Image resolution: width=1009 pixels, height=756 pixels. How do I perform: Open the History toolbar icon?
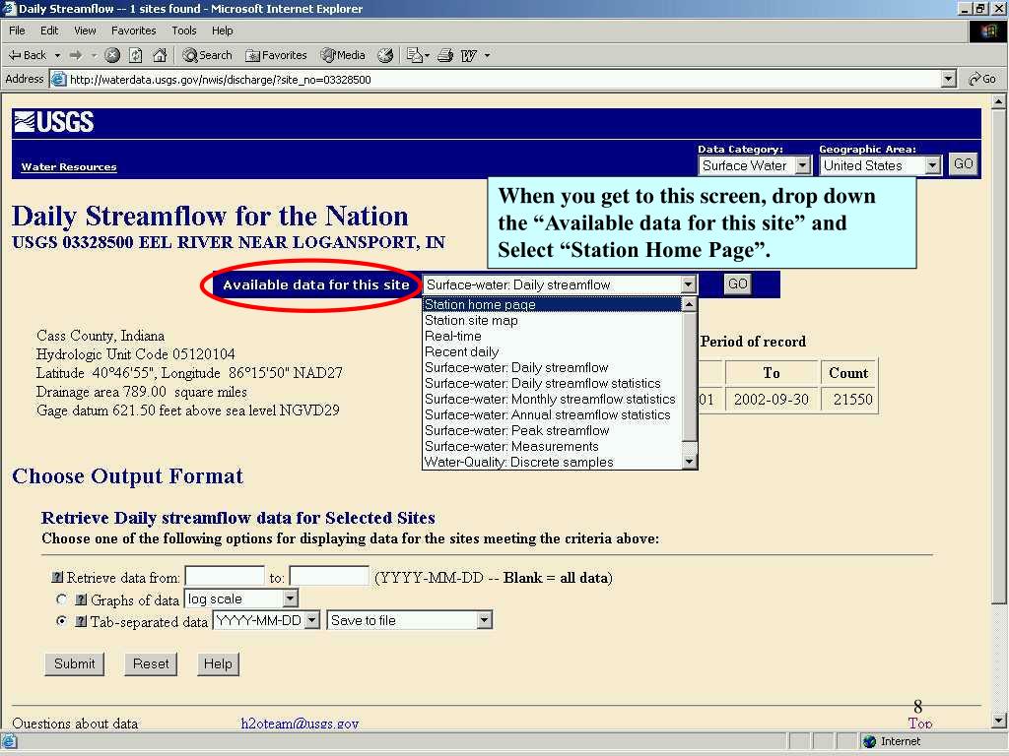tap(385, 55)
